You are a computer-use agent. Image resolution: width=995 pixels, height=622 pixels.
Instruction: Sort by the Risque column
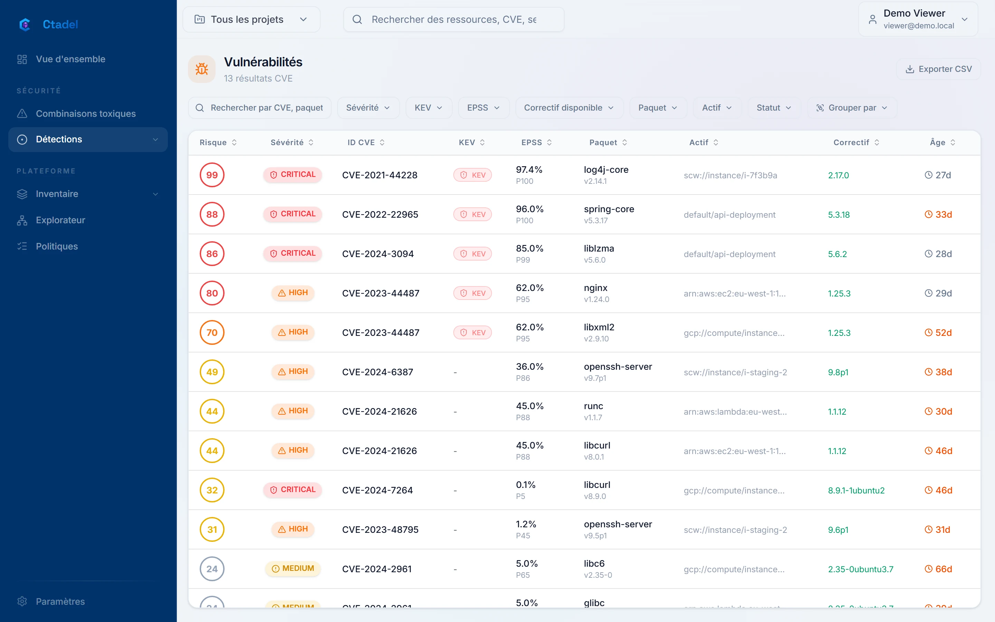[x=218, y=142]
